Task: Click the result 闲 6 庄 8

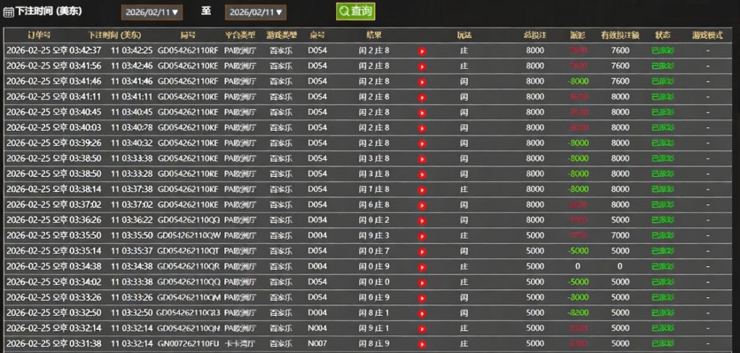Action: (374, 204)
